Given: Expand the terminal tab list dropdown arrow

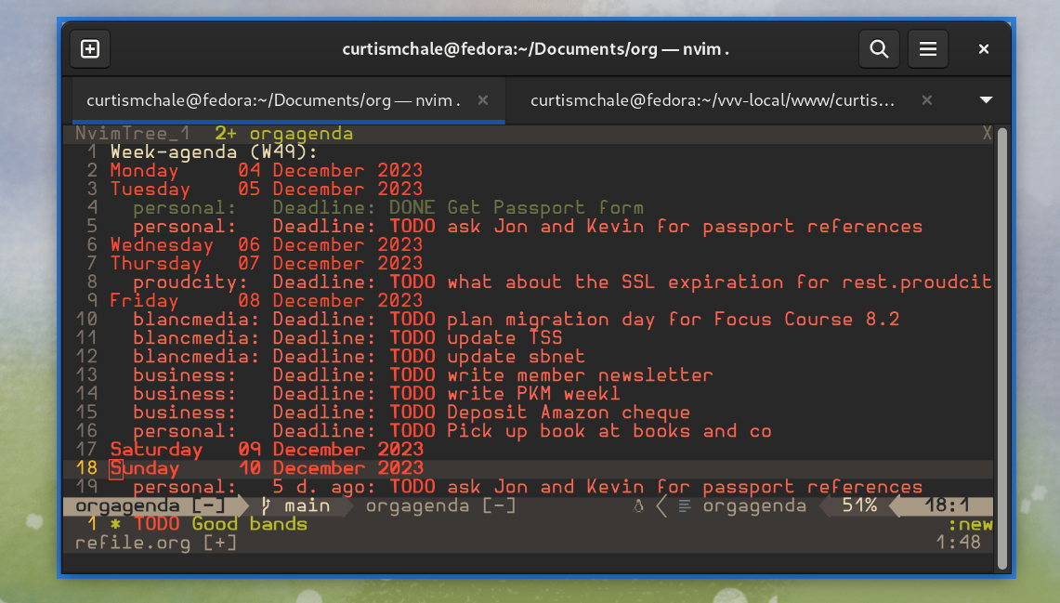Looking at the screenshot, I should tap(987, 100).
